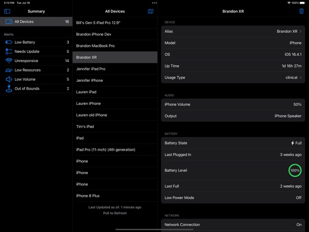Select Lauren iPhone device
Screen dimensions: 309x232
(115, 103)
